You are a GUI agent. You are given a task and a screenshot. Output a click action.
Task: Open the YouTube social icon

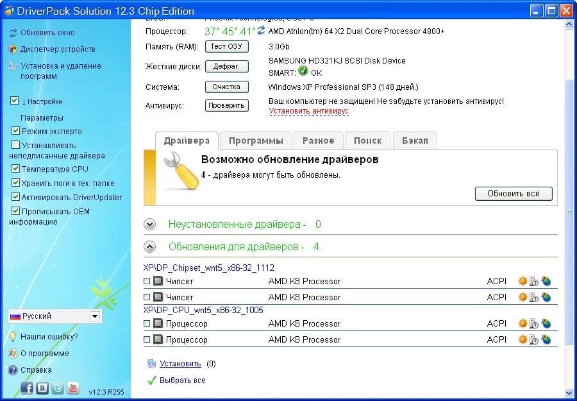[73, 388]
